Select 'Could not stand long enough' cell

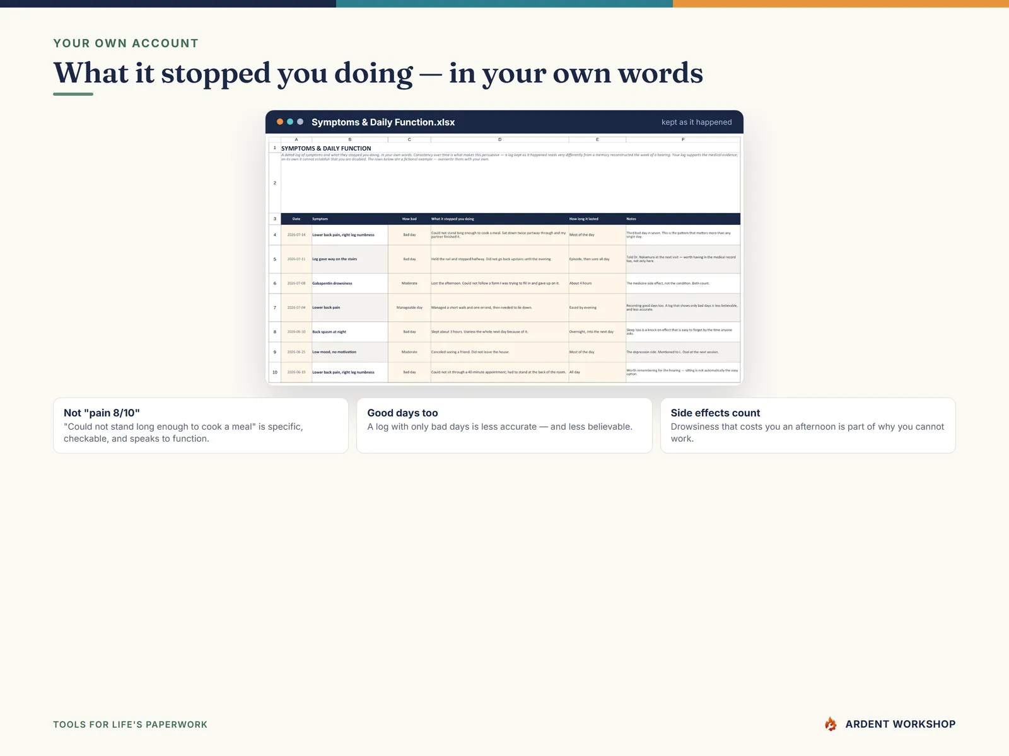[499, 235]
